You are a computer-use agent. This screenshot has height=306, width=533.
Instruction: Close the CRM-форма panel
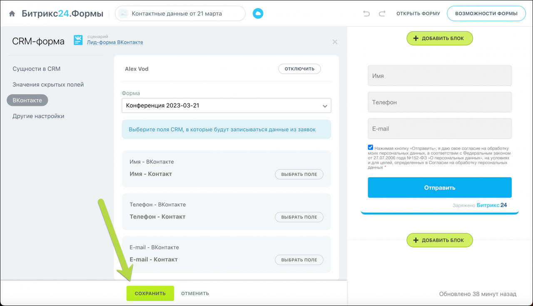point(335,42)
